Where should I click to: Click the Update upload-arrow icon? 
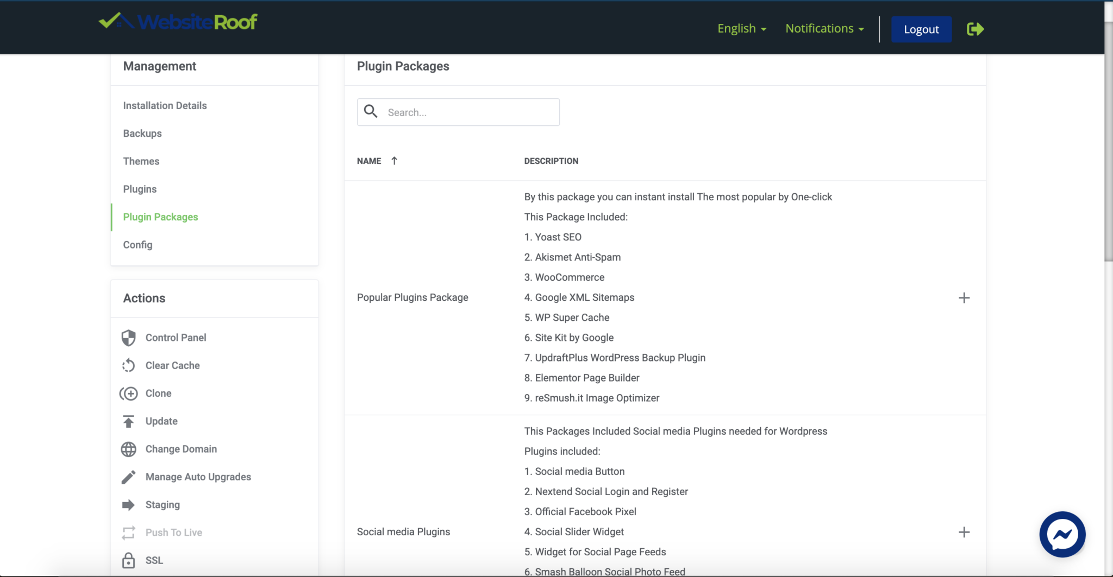(x=128, y=421)
